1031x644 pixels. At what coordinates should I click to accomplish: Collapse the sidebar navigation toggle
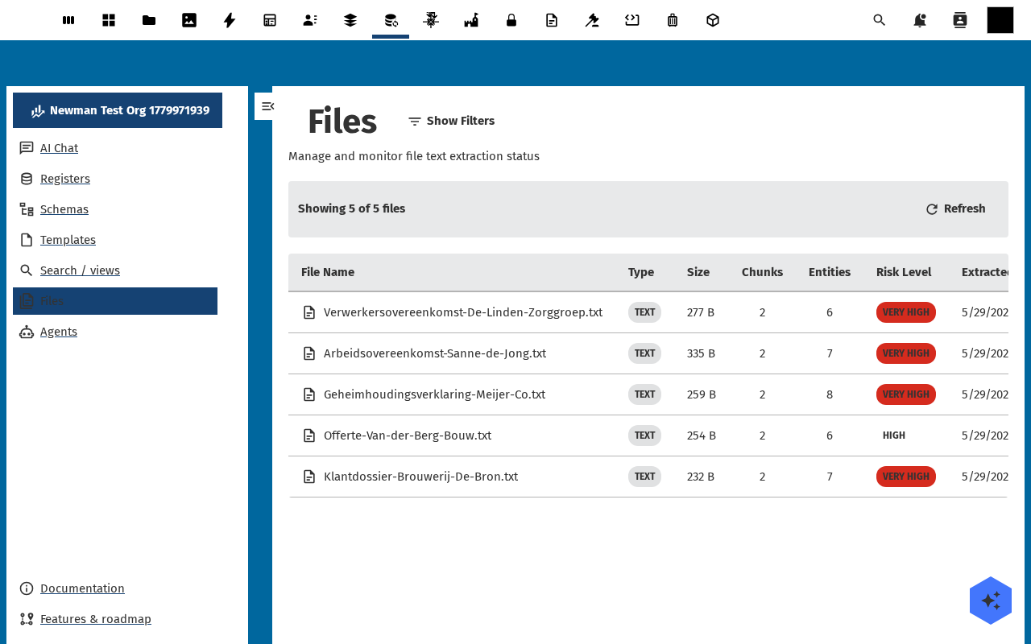coord(267,106)
